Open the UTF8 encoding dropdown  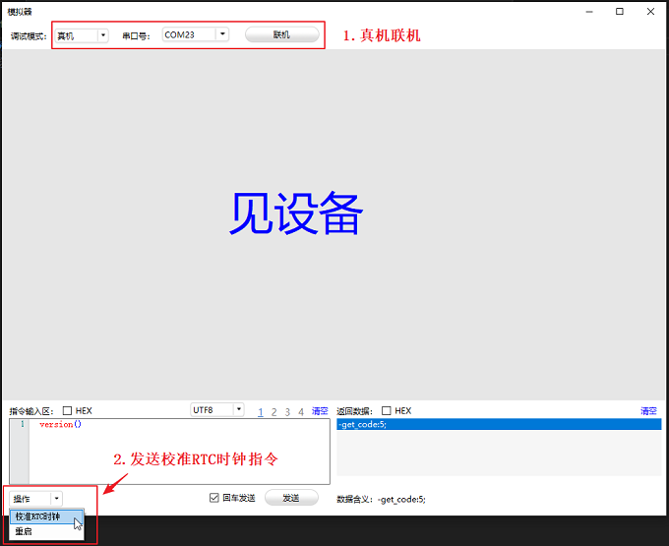(216, 410)
